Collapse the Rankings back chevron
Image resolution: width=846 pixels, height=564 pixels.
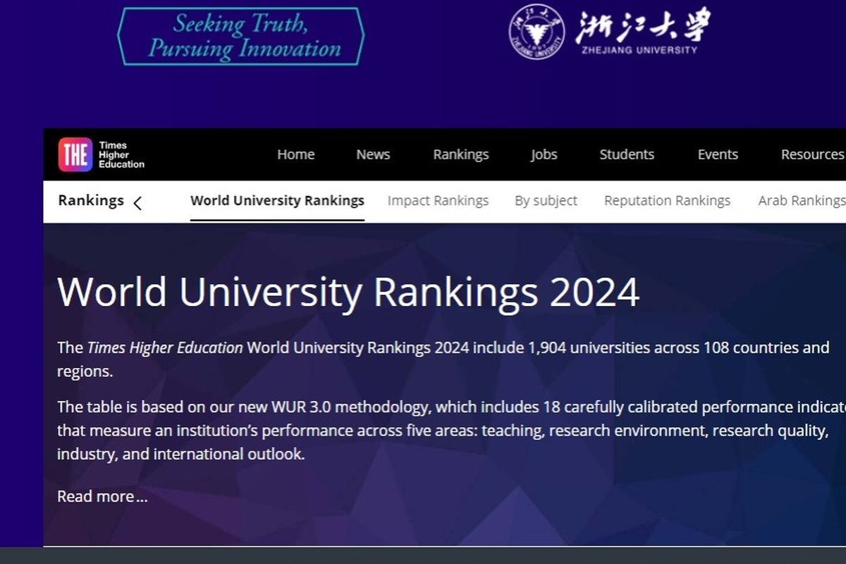137,204
